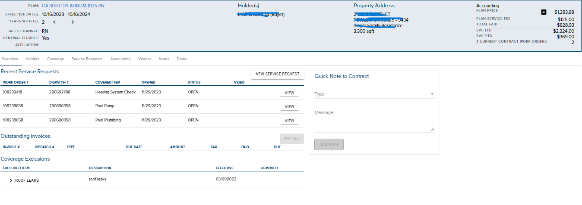
Task: View the Heating System Check request
Action: [289, 93]
